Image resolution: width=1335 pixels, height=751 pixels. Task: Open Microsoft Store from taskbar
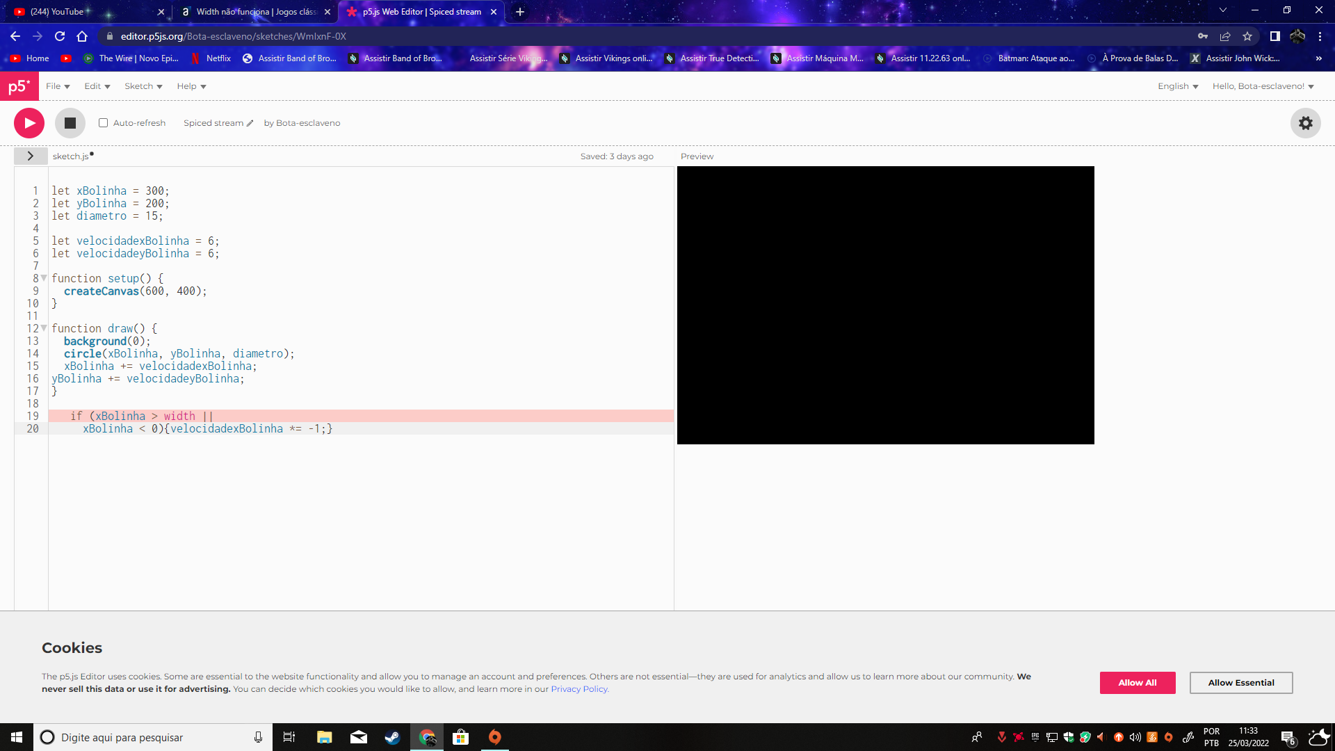pyautogui.click(x=460, y=737)
